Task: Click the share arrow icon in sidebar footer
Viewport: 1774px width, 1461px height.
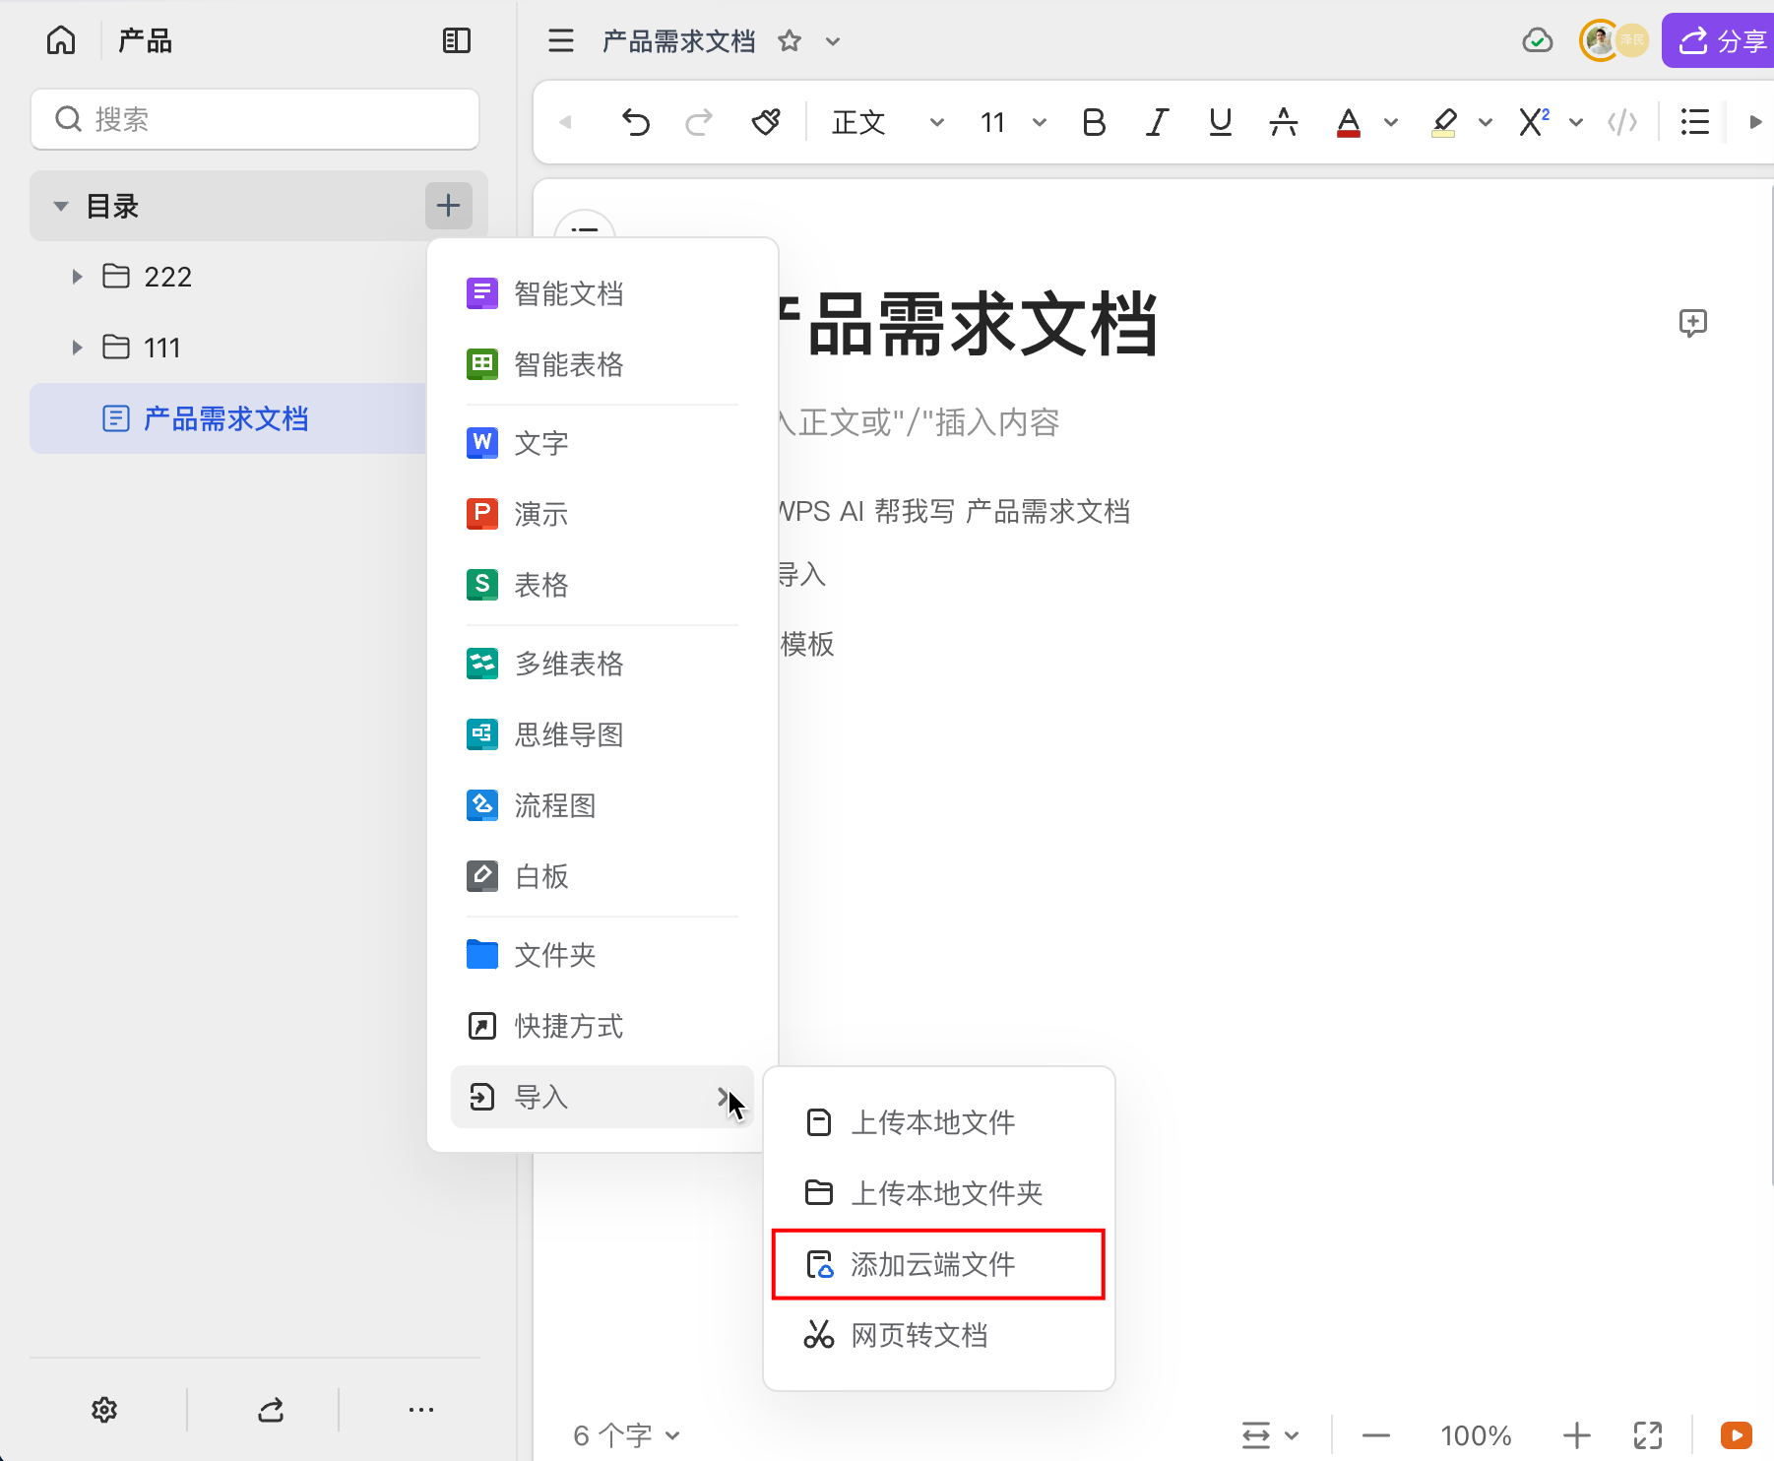Action: coord(271,1410)
